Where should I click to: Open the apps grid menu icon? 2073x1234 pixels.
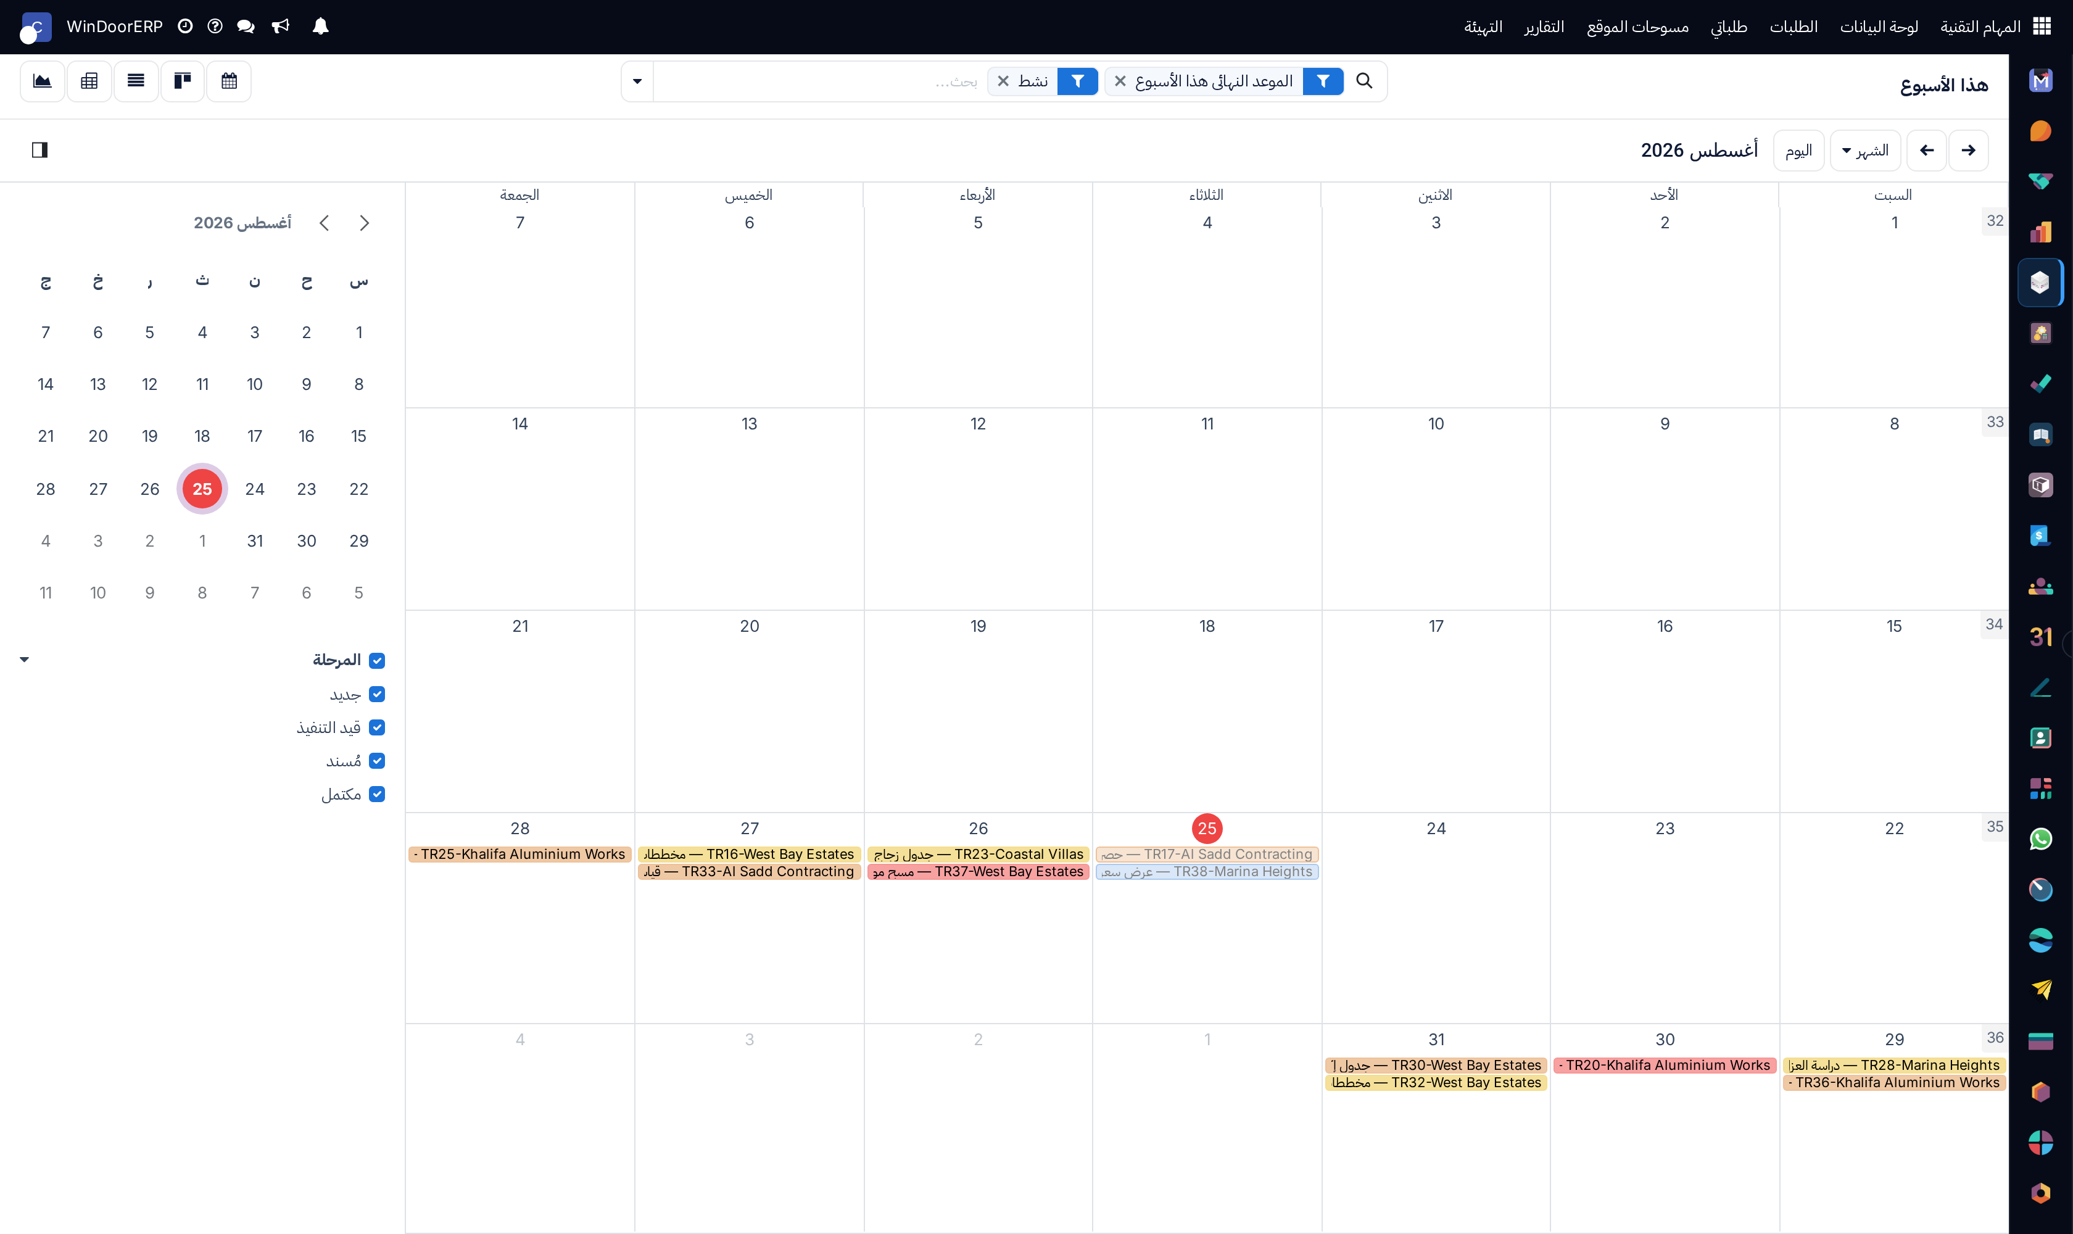tap(2042, 27)
